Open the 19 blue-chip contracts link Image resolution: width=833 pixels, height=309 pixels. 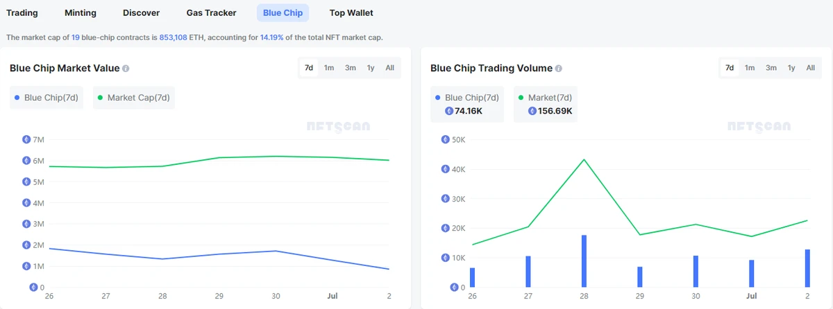pos(76,37)
